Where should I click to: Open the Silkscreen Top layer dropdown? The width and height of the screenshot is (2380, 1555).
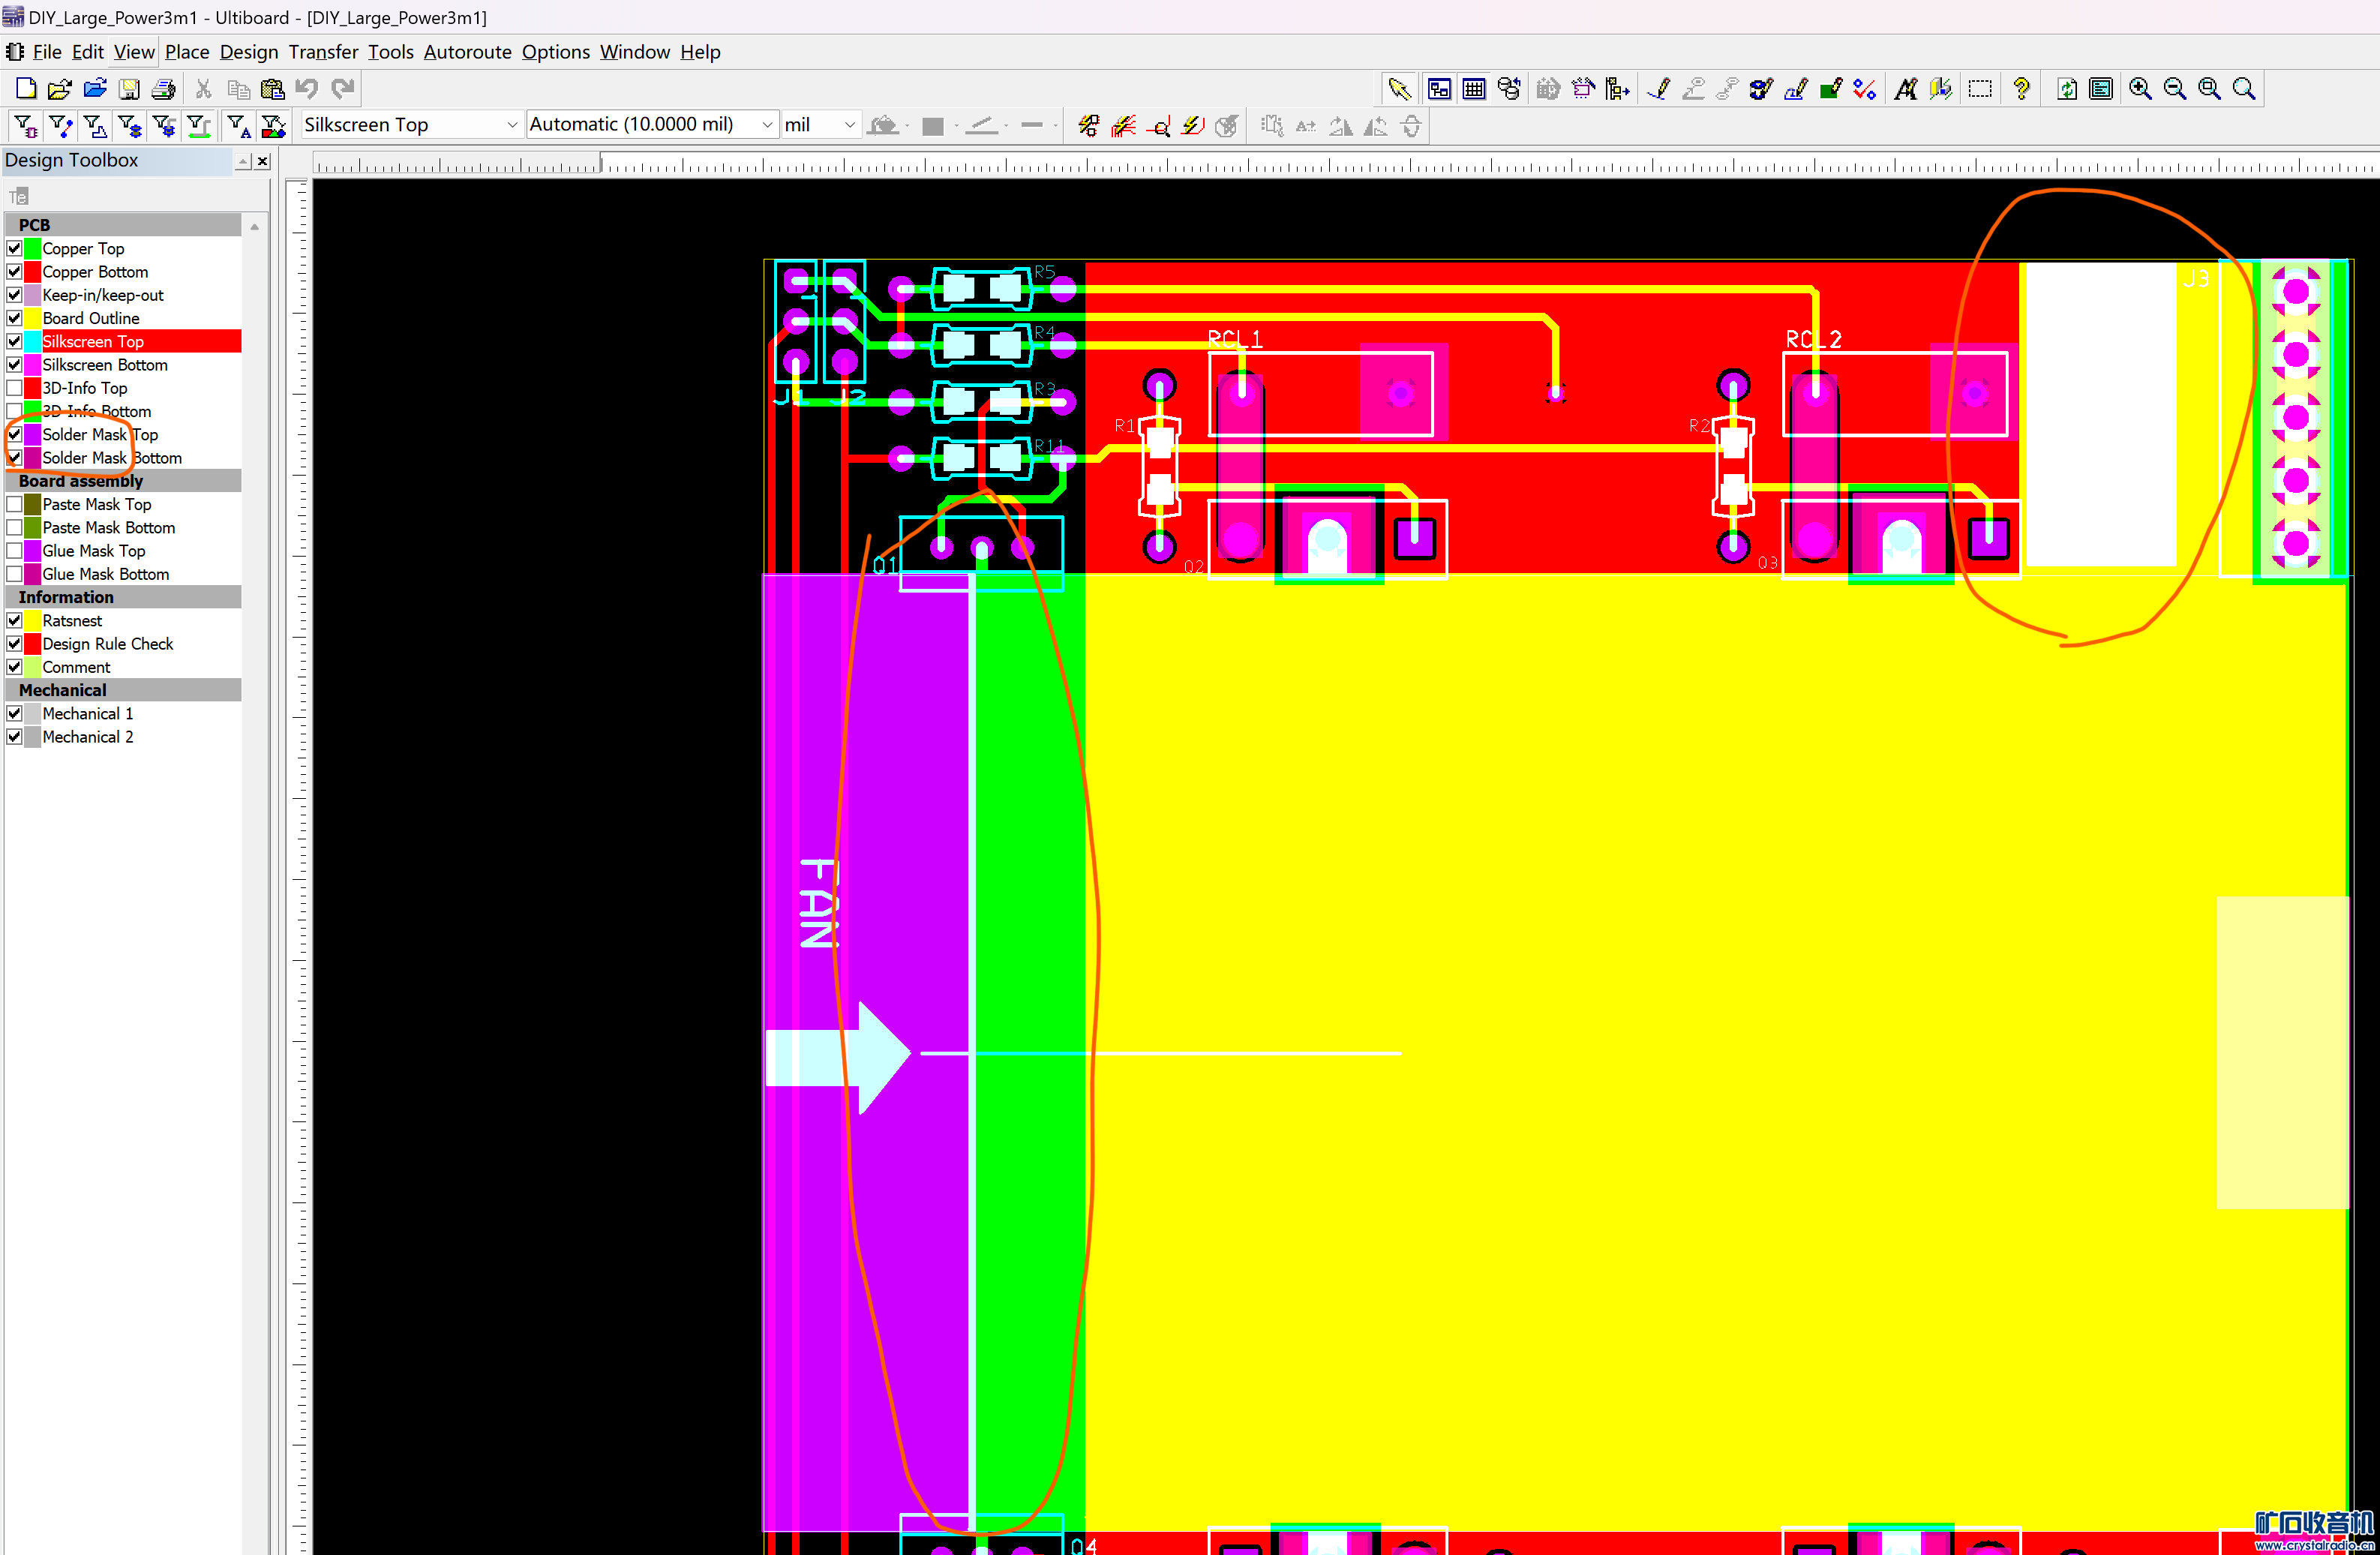[512, 125]
